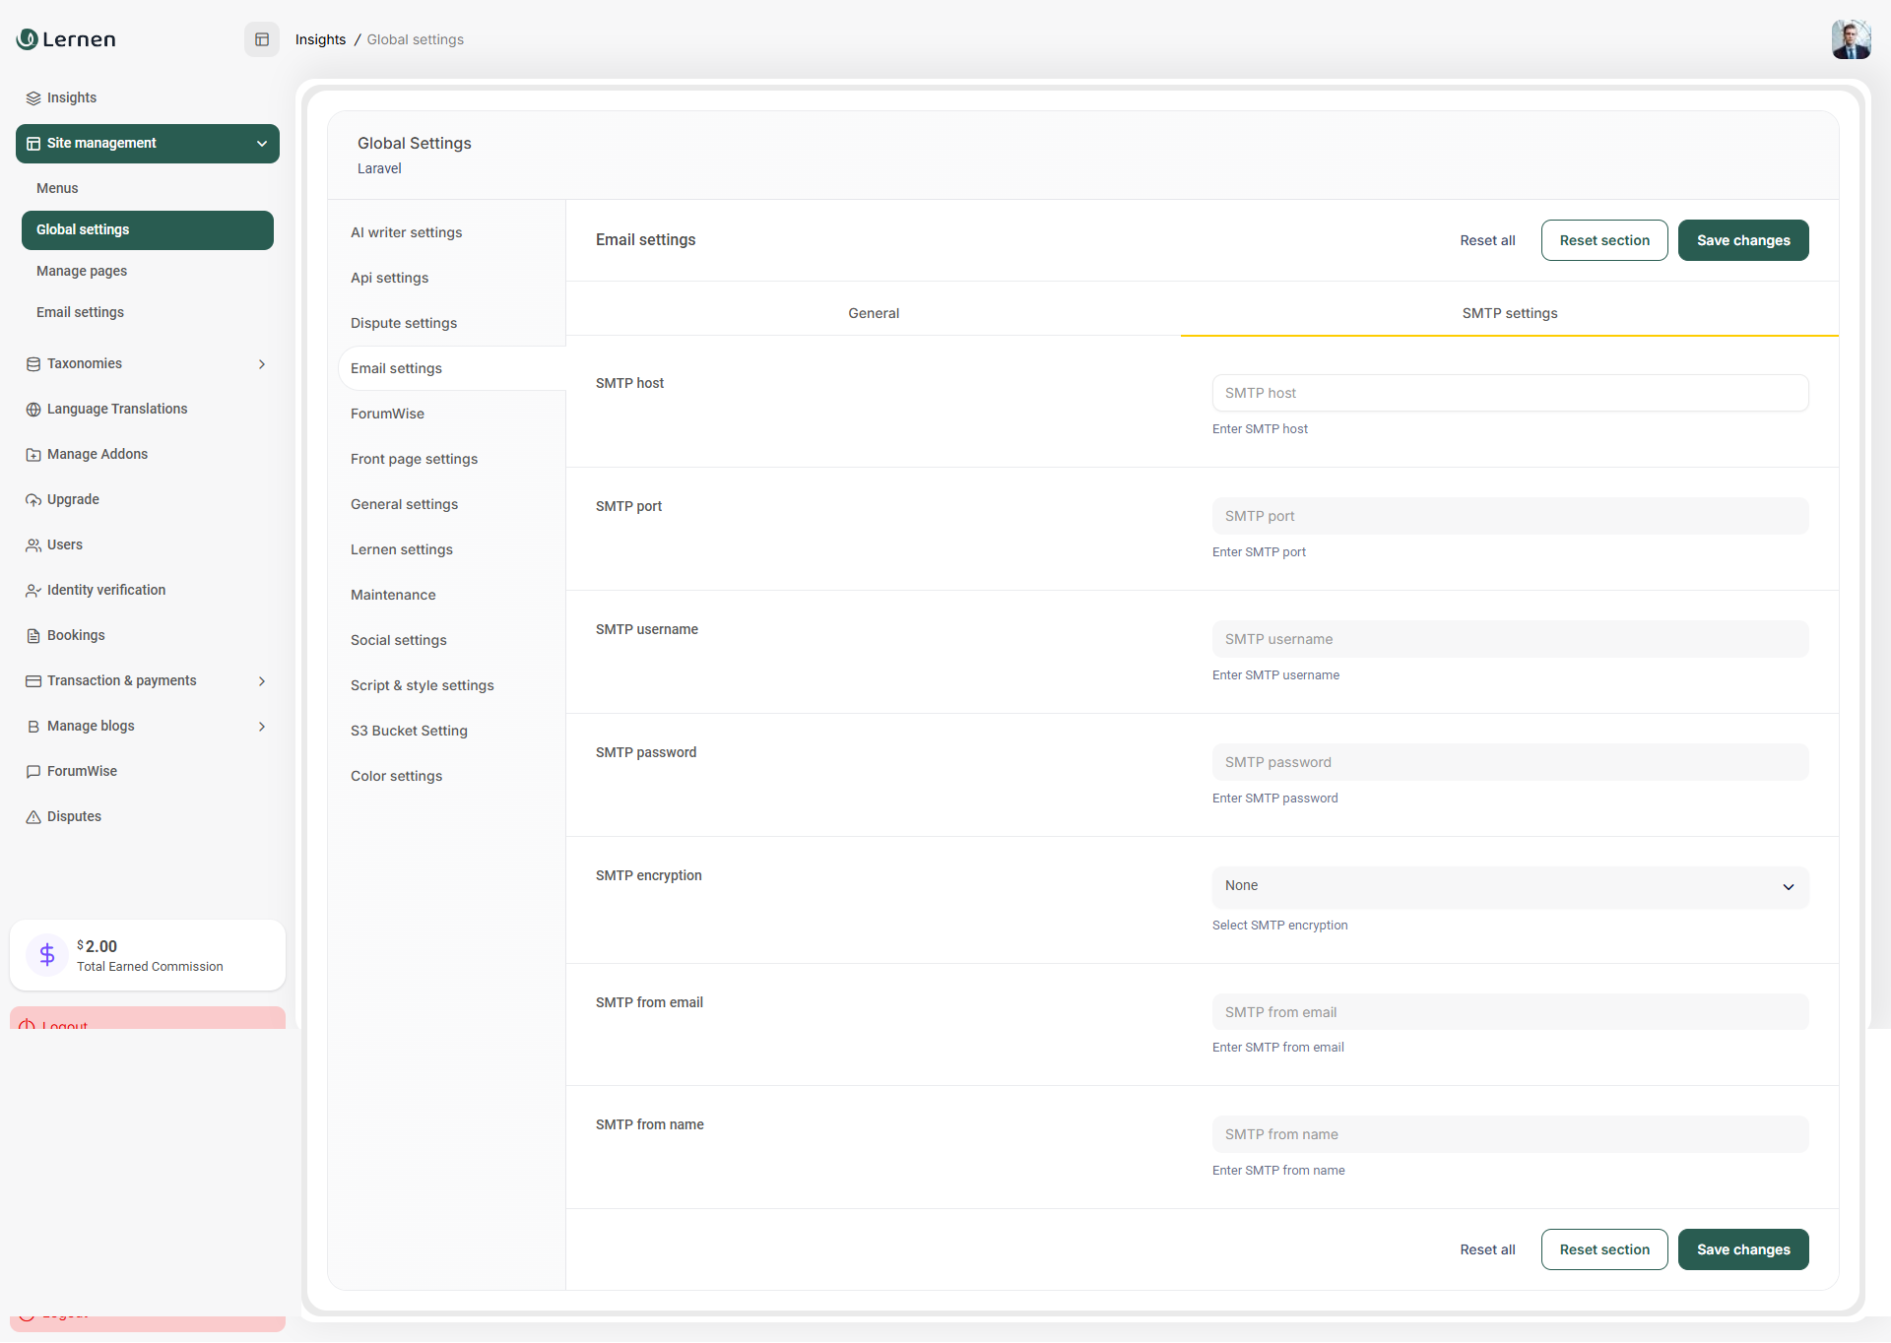This screenshot has height=1343, width=1891.
Task: Click the Disputes warning triangle icon
Action: [x=33, y=817]
